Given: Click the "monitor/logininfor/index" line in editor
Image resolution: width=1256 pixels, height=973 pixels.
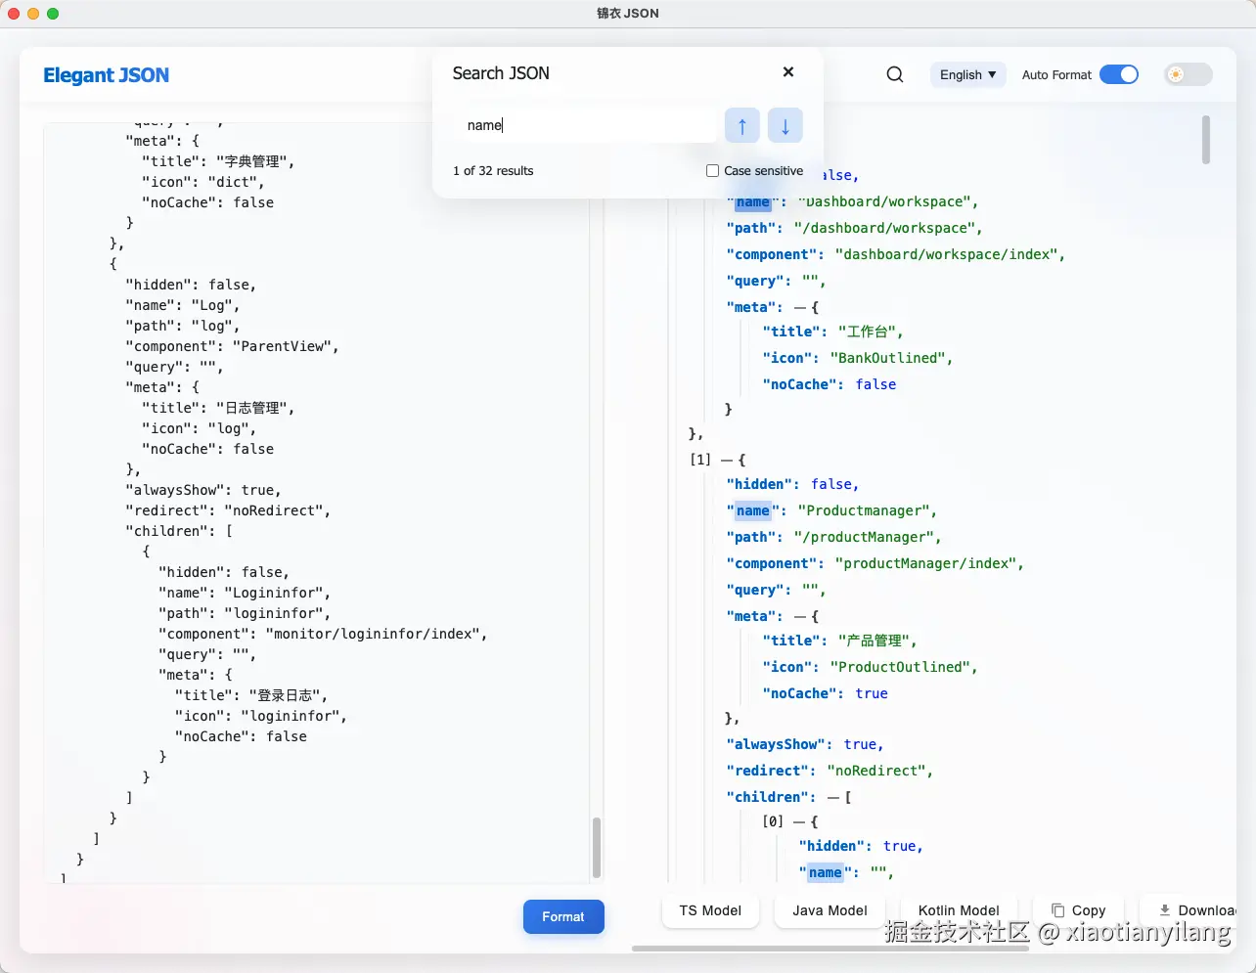Looking at the screenshot, I should [323, 634].
